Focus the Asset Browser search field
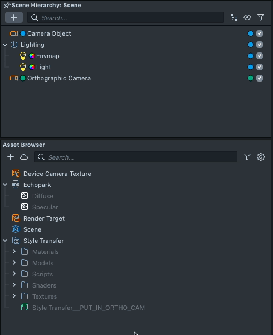The image size is (273, 335). (135, 157)
